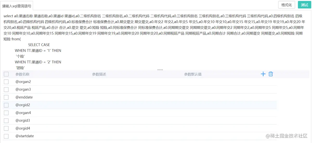Select the @organ4 parameter name
Viewport: 312px width, 143px height.
23,113
